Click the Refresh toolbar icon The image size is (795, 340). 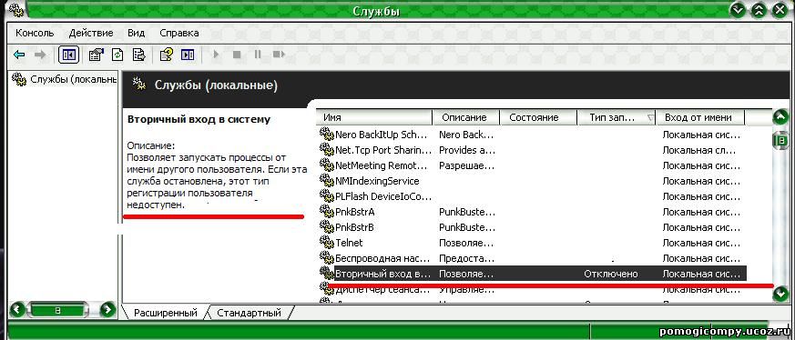(x=117, y=55)
